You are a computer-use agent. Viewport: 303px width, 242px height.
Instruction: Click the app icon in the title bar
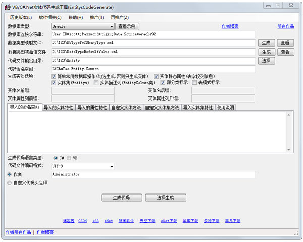[7, 7]
